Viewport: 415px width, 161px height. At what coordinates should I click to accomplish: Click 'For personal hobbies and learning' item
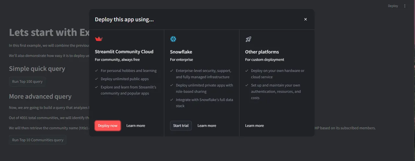[x=129, y=71]
